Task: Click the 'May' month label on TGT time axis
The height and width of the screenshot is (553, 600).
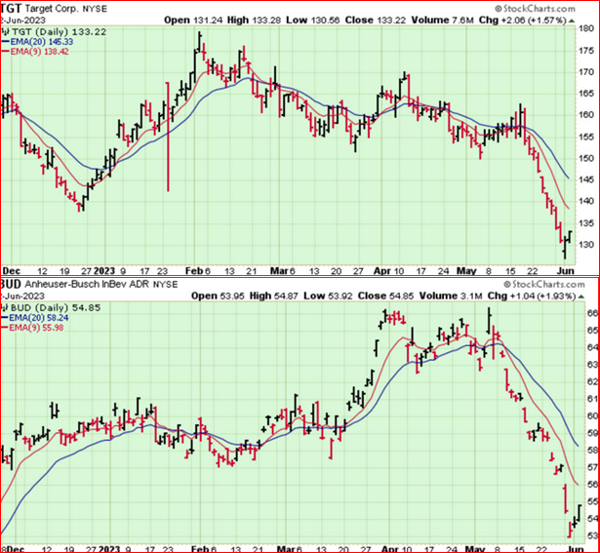Action: tap(466, 271)
